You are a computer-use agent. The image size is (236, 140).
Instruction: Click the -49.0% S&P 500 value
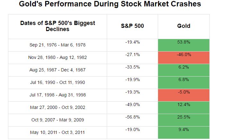[132, 105]
